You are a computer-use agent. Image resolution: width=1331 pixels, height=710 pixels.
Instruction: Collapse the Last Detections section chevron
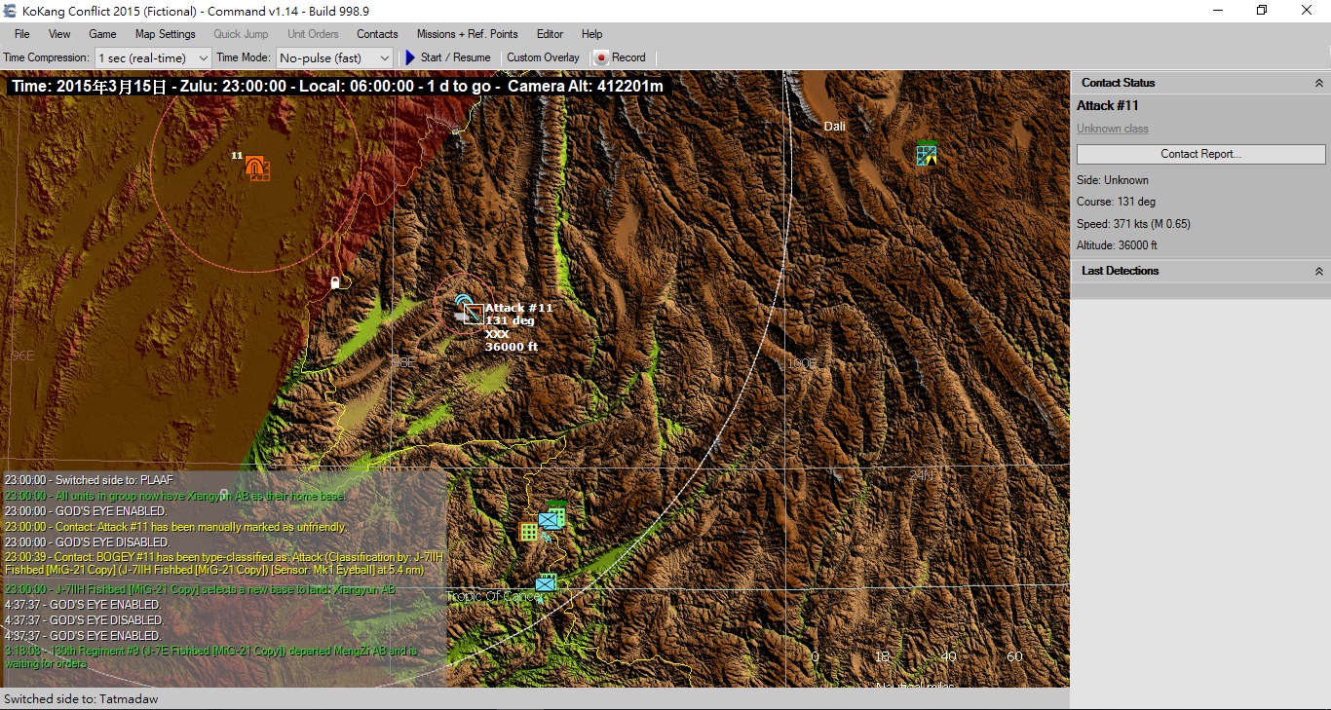click(x=1319, y=272)
